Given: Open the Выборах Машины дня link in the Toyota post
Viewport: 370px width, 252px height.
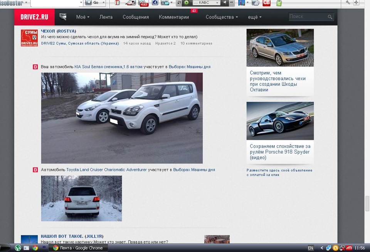Looking at the screenshot, I should tap(194, 169).
